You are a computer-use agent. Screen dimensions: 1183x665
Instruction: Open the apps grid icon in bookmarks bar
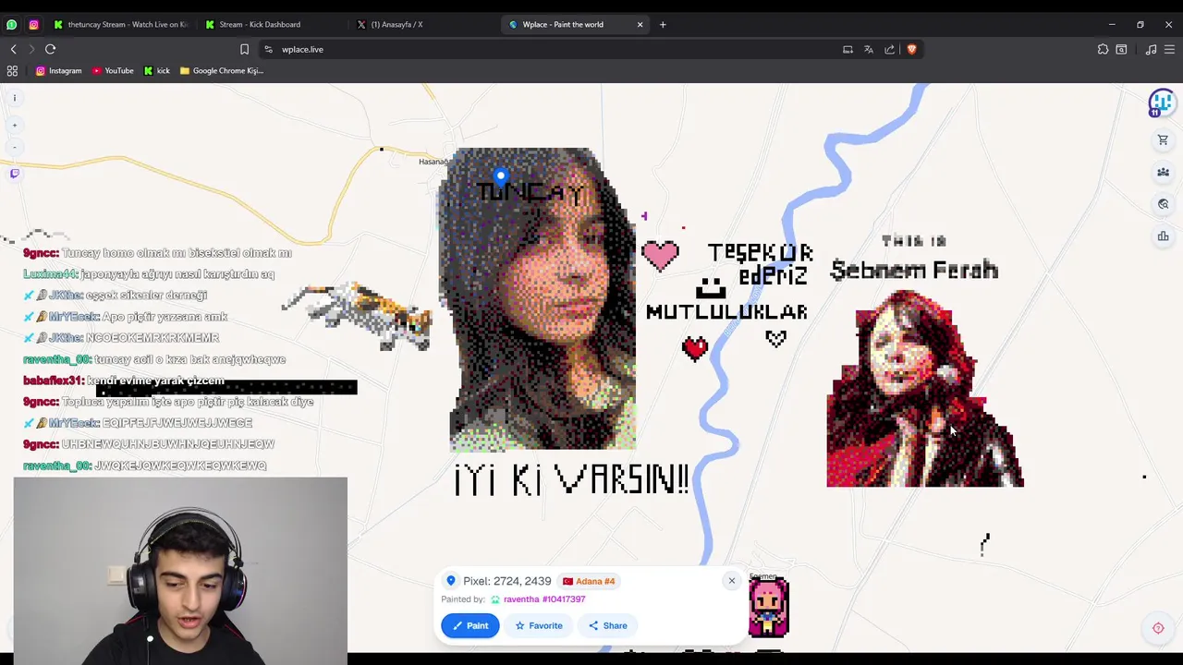[x=13, y=70]
